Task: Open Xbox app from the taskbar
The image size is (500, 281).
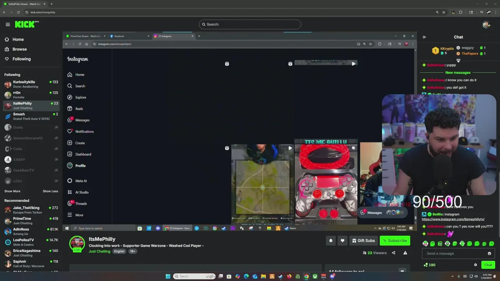Action: point(315,276)
